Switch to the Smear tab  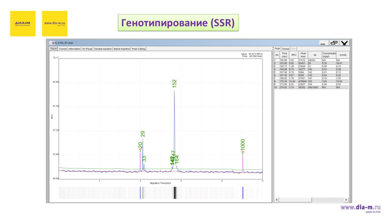(x=286, y=49)
